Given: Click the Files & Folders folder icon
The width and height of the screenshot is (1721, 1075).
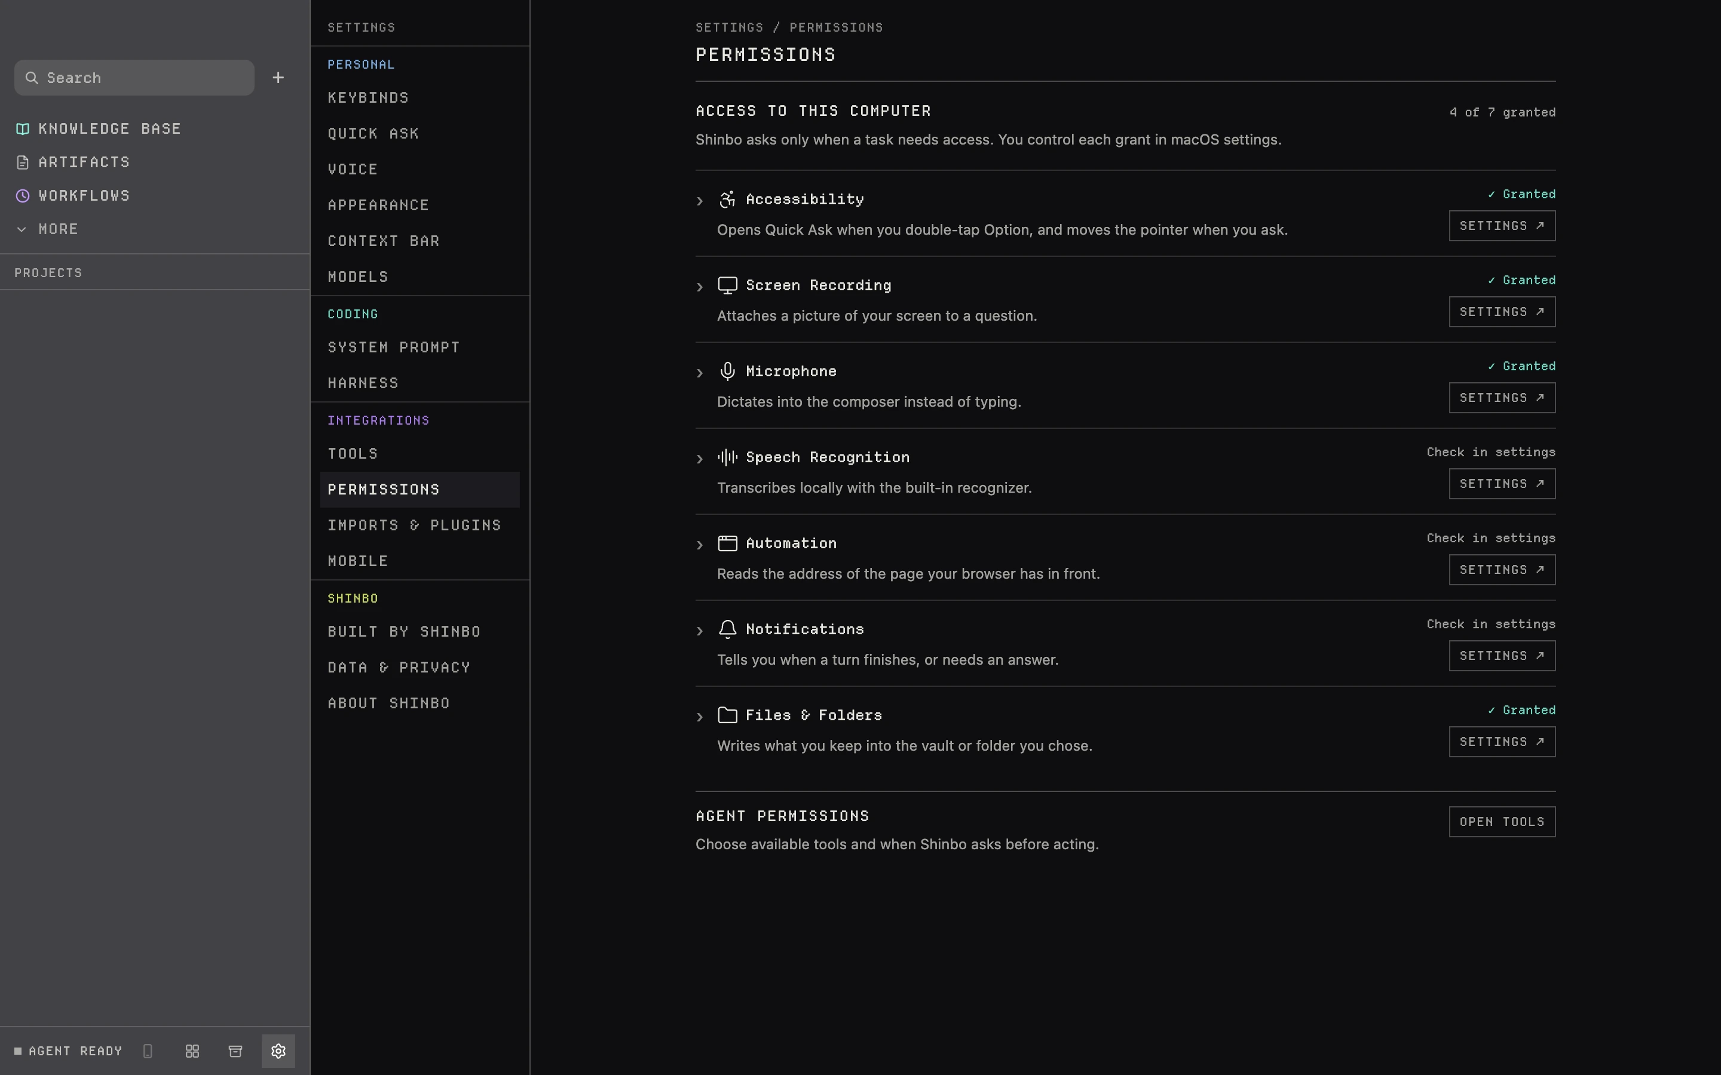Looking at the screenshot, I should click(x=727, y=715).
